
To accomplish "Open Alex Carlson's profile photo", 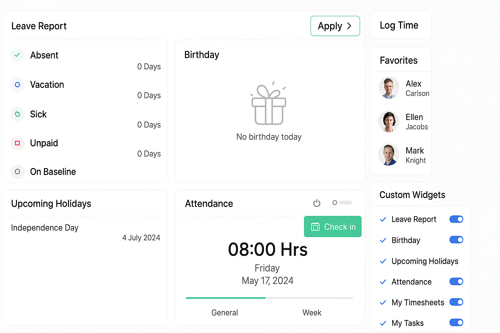I will click(x=389, y=88).
